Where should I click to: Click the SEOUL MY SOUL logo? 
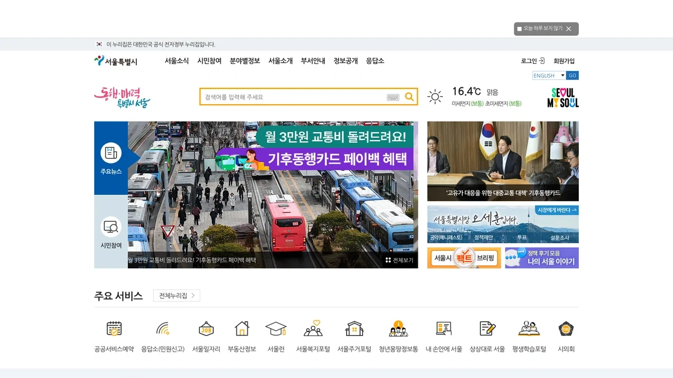click(x=563, y=97)
